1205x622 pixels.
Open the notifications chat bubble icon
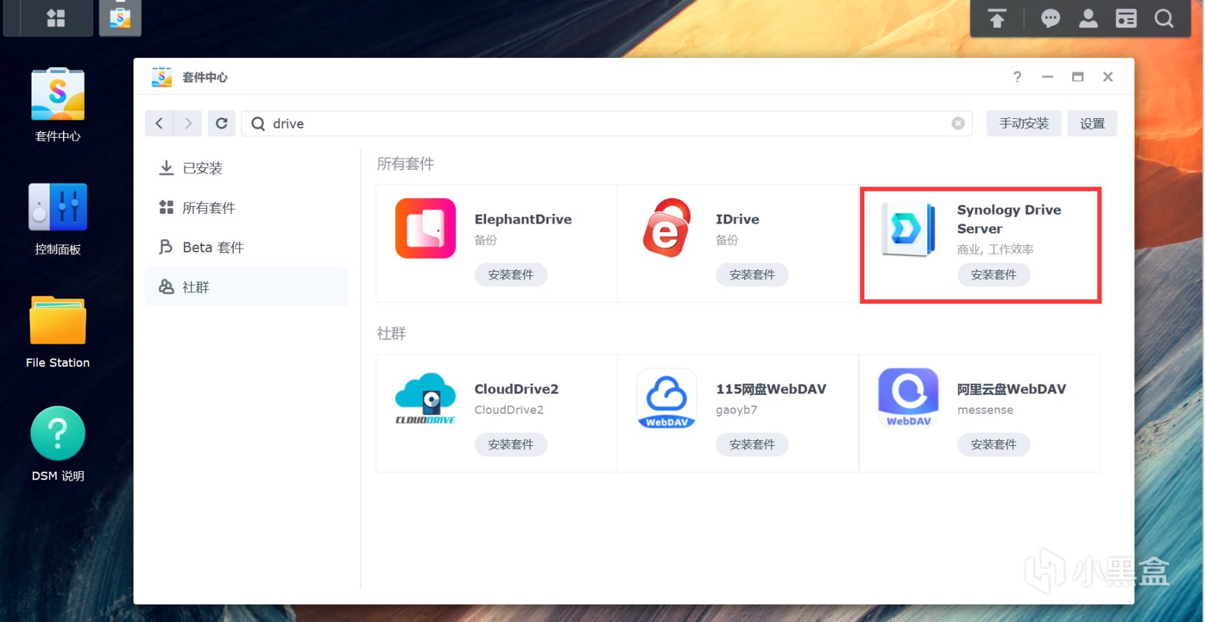1050,18
